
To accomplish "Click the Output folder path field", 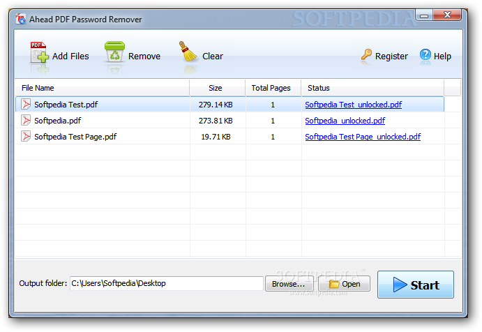I will [166, 283].
